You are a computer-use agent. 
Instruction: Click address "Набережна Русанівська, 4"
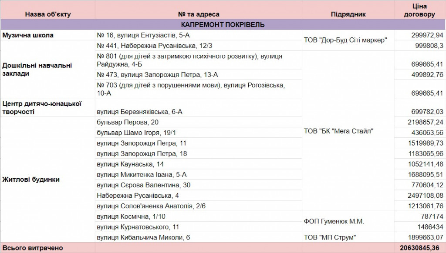pyautogui.click(x=138, y=196)
